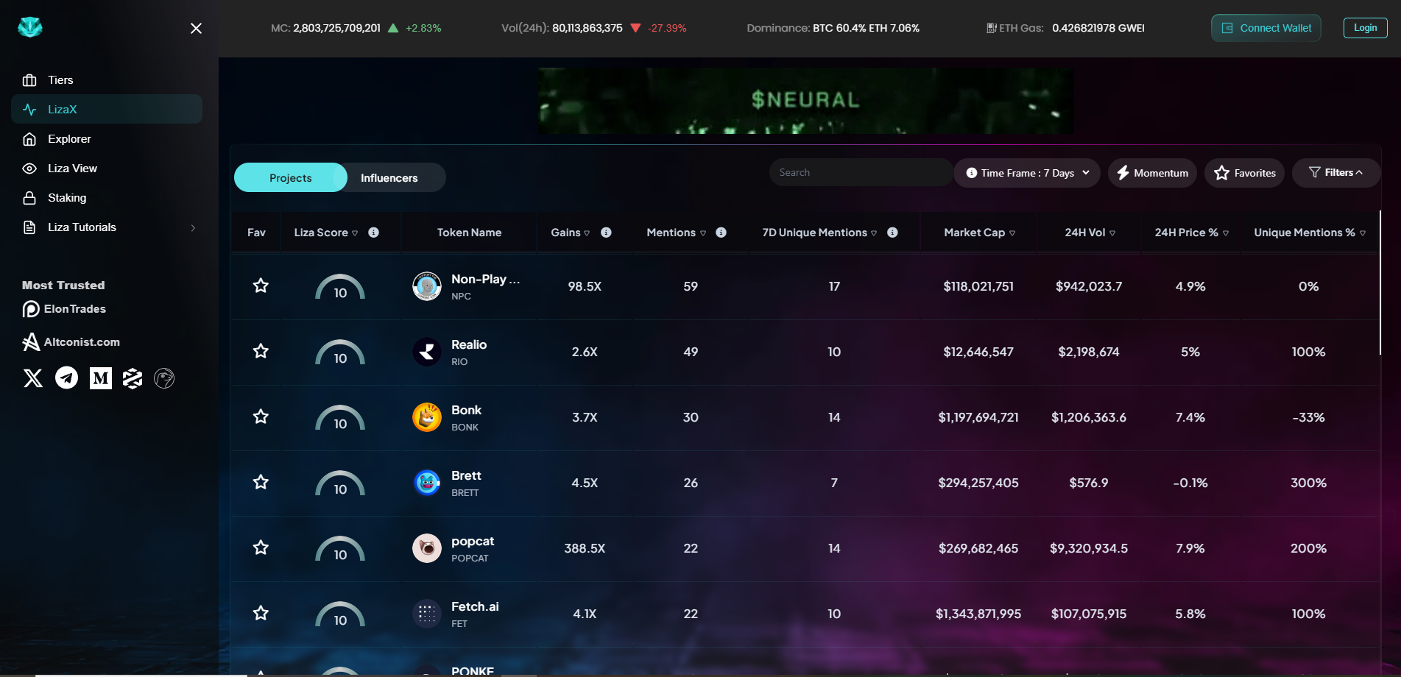This screenshot has height=677, width=1401.
Task: Favorite the Fetch.ai token star
Action: coord(261,613)
